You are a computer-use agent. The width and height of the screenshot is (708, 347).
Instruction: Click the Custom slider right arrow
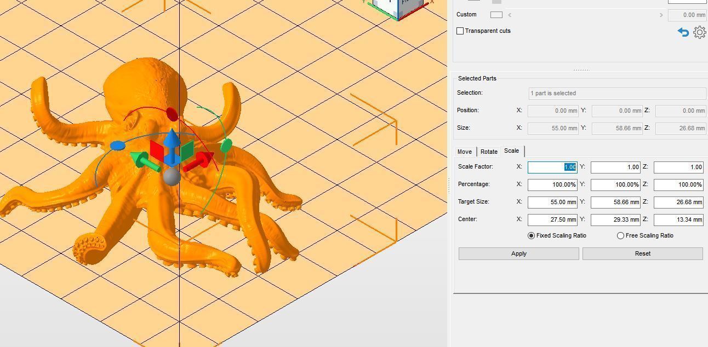[661, 15]
